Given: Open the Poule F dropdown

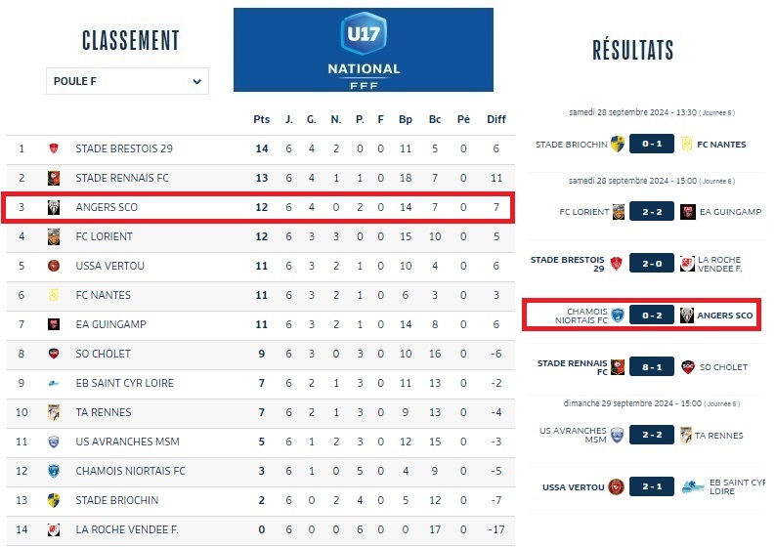Looking at the screenshot, I should 127,81.
